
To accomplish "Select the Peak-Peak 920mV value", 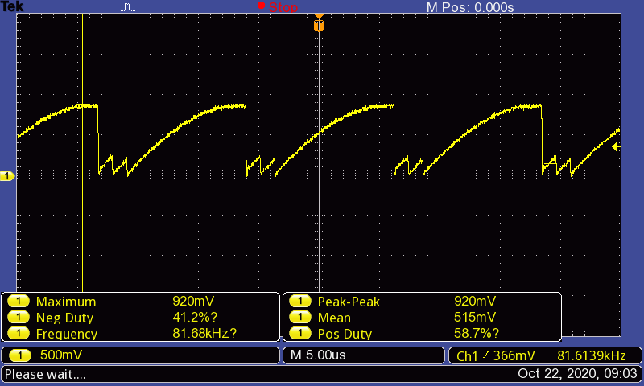I will click(475, 301).
